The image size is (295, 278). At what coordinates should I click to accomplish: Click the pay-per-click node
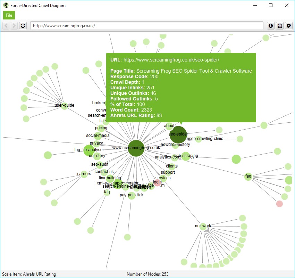(131, 196)
